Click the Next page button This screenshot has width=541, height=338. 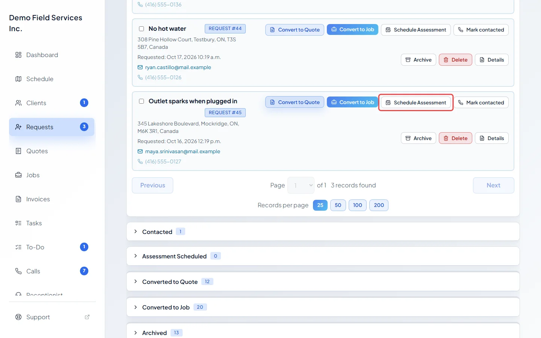[x=493, y=185]
